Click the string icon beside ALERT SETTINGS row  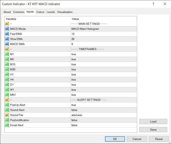(x=7, y=100)
